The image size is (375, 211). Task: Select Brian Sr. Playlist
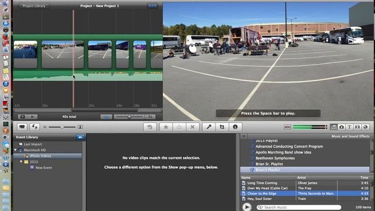click(x=269, y=164)
